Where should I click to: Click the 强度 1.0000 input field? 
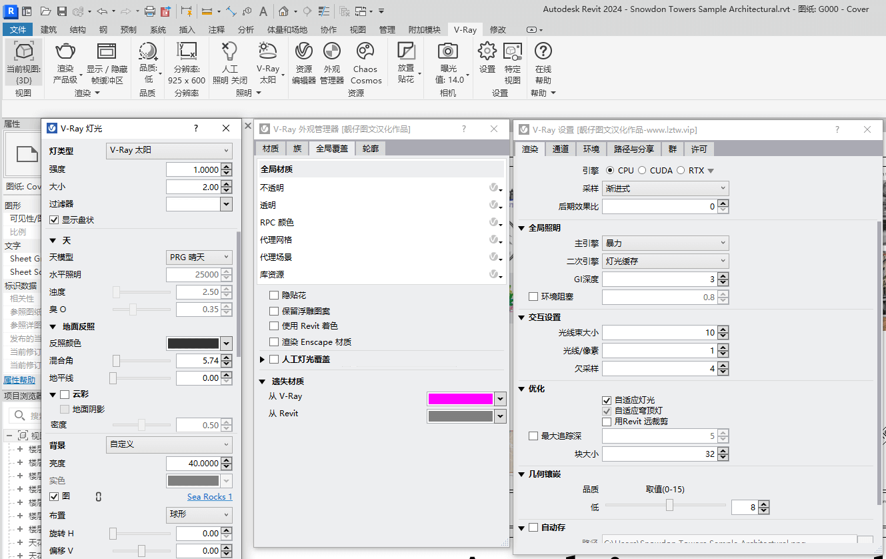(193, 169)
